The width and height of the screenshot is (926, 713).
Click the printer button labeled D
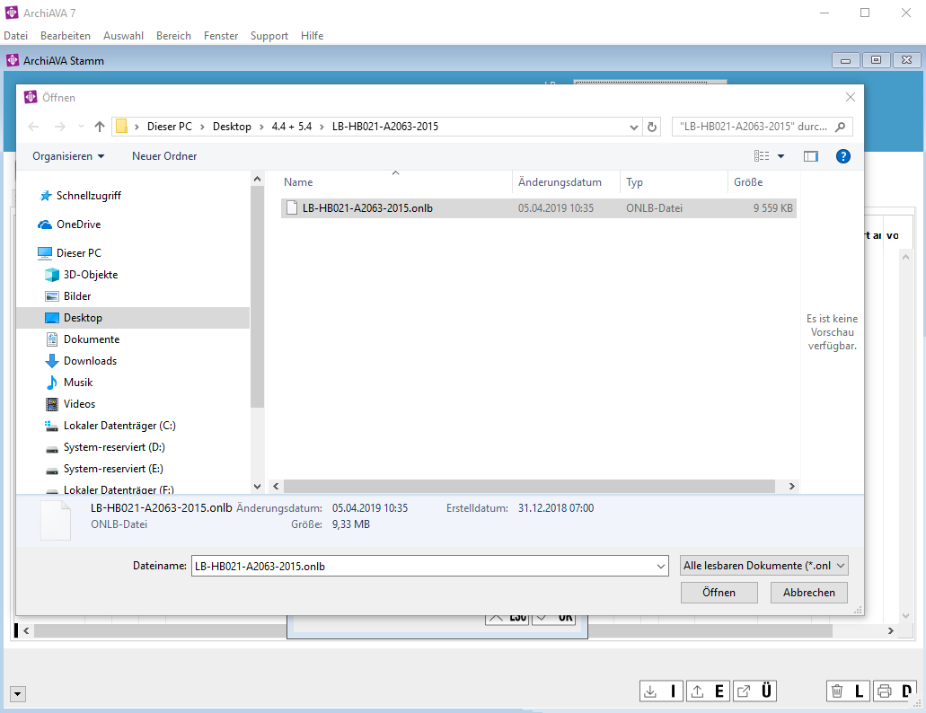point(894,691)
